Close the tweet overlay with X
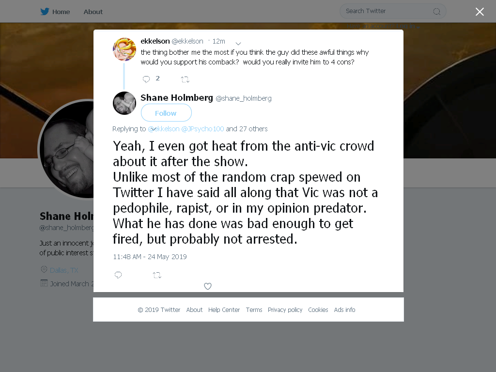The image size is (496, 372). click(480, 12)
